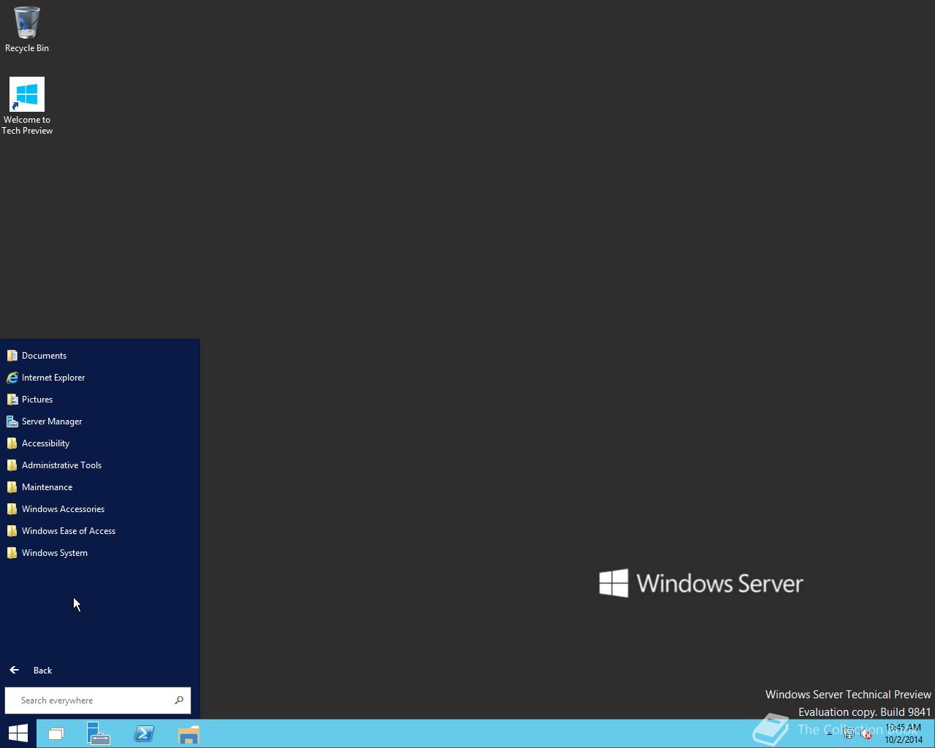Go Back in the Start menu
This screenshot has height=748, width=935.
click(x=31, y=670)
